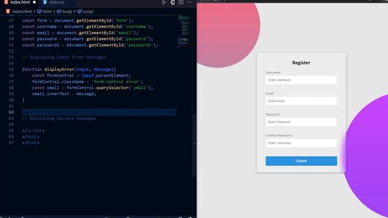Click 'small.innerText' on line 59
388x218 pixels.
pyautogui.click(x=50, y=94)
